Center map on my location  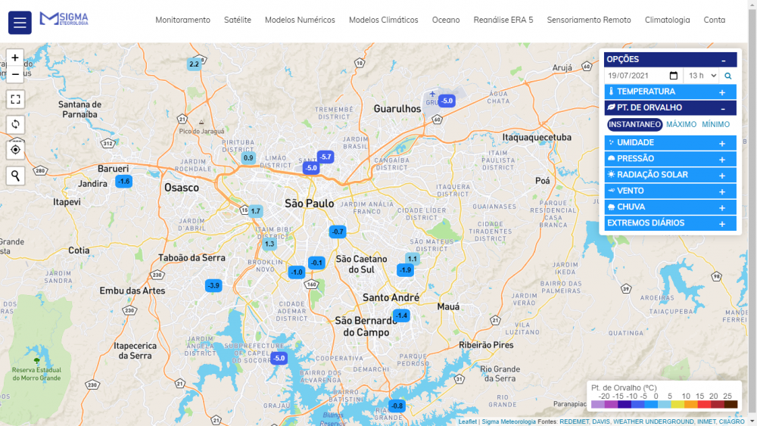[15, 149]
